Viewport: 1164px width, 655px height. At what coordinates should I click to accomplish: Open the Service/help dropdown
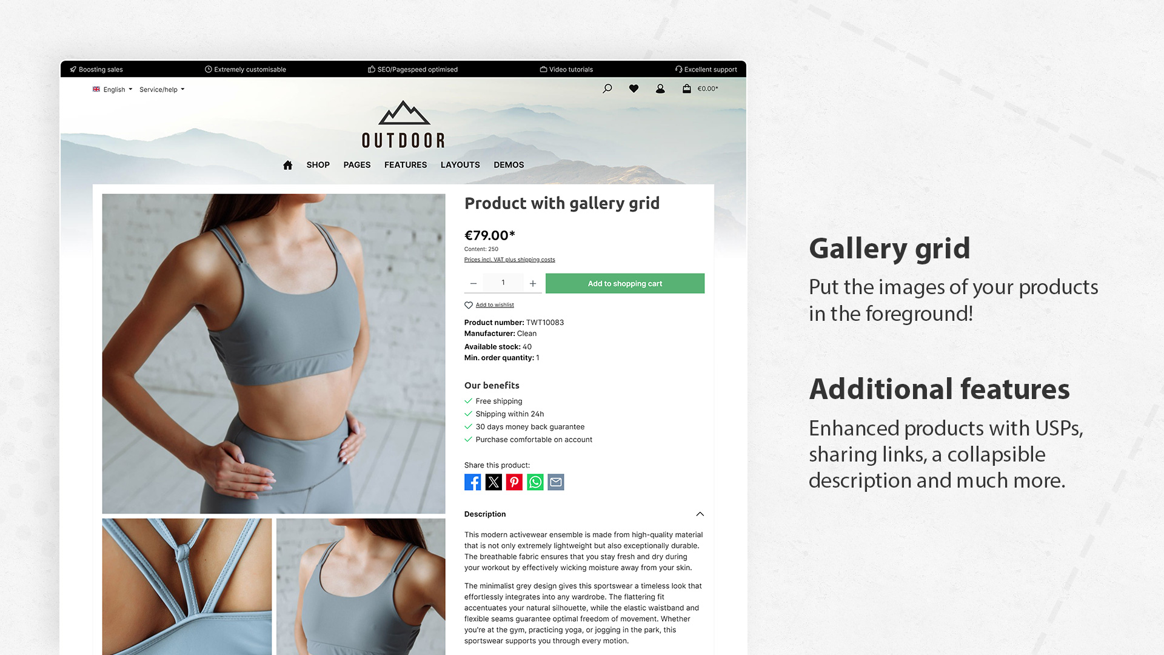[x=162, y=89]
